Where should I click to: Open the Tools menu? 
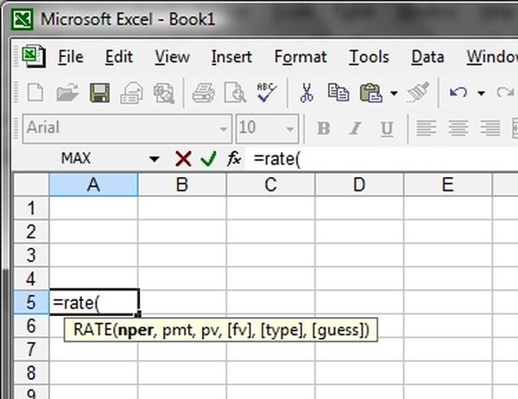[x=369, y=57]
